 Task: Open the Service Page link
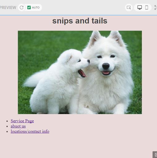point(22,121)
